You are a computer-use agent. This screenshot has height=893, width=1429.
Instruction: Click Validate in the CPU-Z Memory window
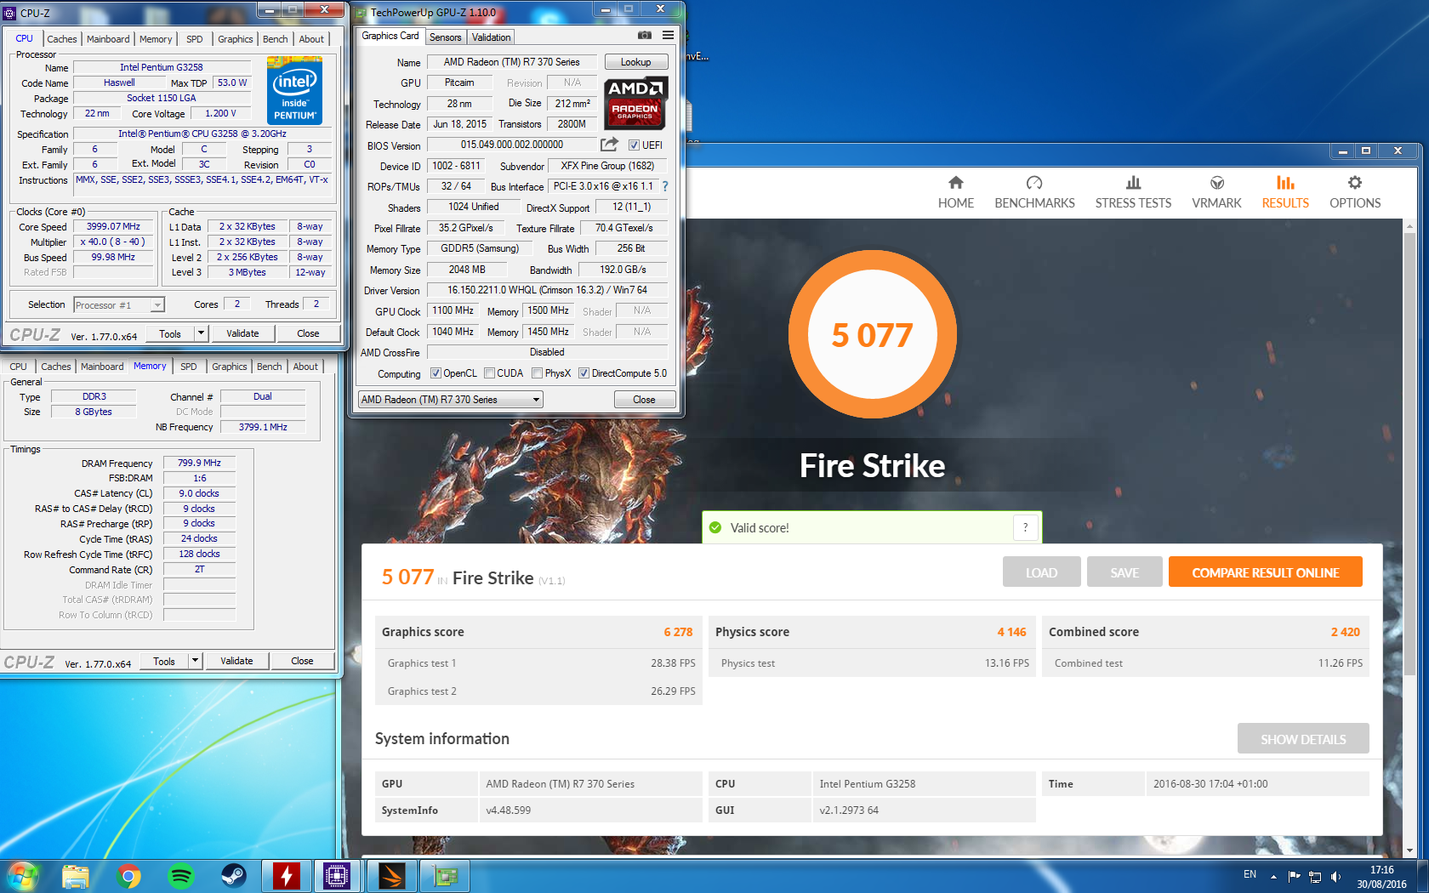(x=236, y=661)
